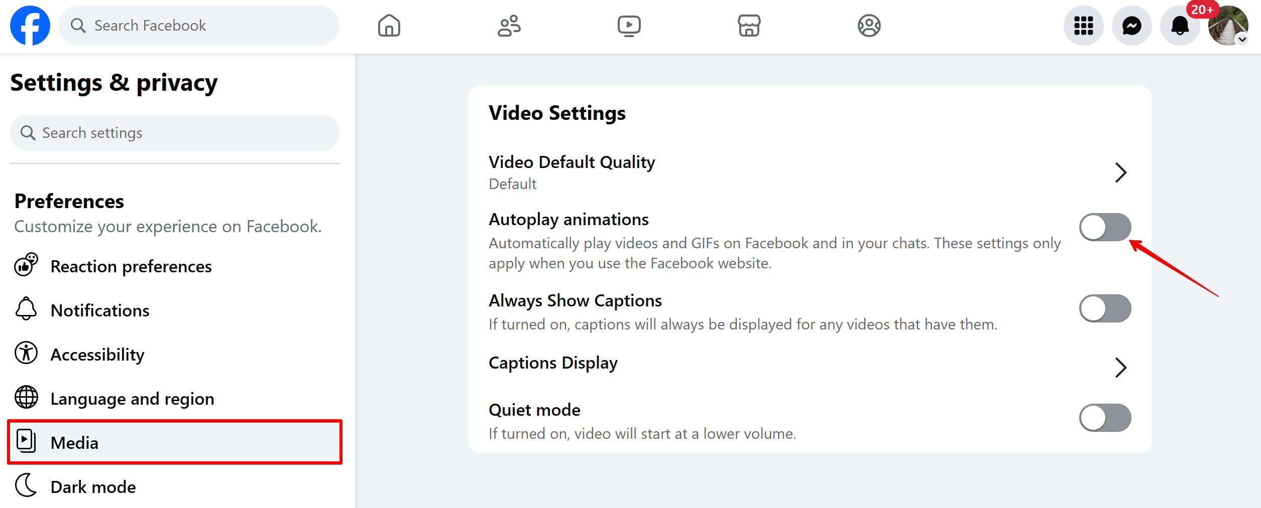Screen dimensions: 1261x508
Task: Turn on Always Show Captions
Action: (1105, 308)
